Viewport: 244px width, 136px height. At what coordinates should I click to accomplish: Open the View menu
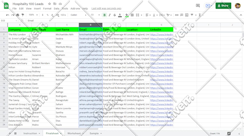click(29, 9)
